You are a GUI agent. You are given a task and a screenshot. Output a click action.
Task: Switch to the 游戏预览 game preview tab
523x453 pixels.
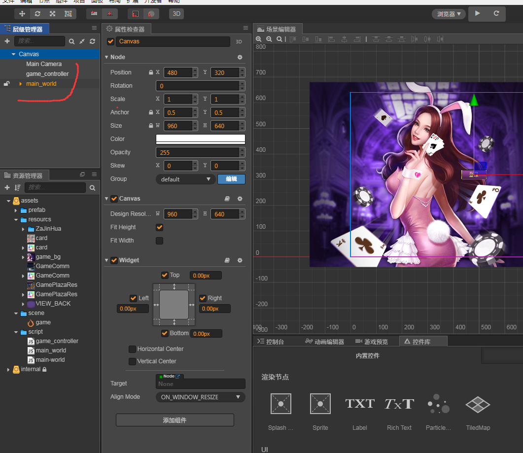pyautogui.click(x=372, y=342)
